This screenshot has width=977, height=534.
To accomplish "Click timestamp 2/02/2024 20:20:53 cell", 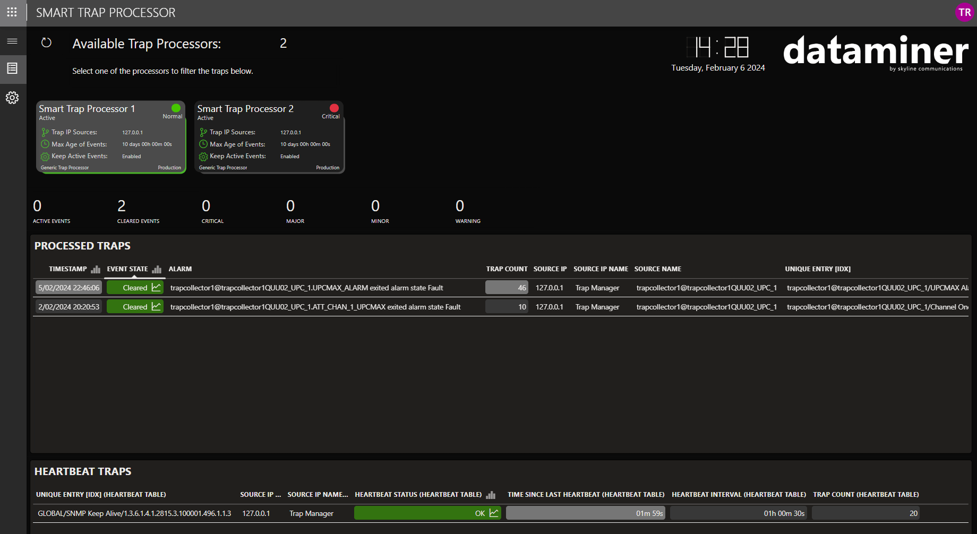I will click(x=68, y=306).
